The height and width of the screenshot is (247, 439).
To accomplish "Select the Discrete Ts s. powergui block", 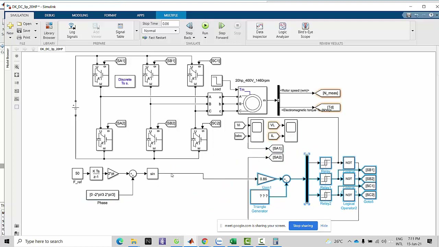I will tap(125, 81).
